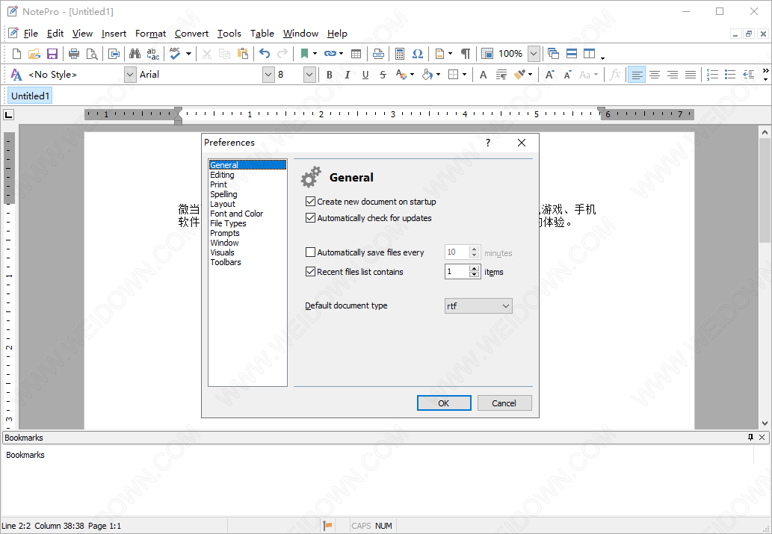Expand the Arial font name dropdown
Image resolution: width=772 pixels, height=534 pixels.
tap(268, 75)
